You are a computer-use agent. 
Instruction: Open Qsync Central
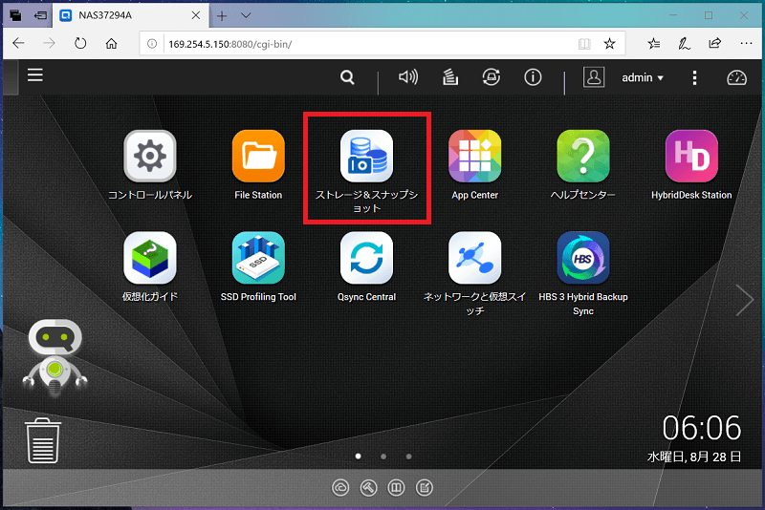coord(366,258)
